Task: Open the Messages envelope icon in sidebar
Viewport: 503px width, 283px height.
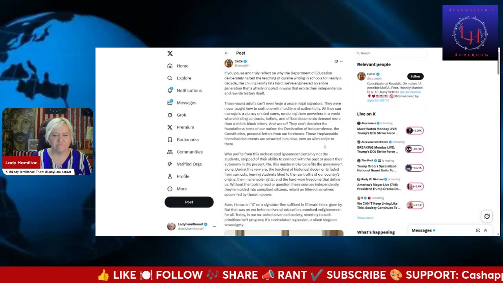Action: 170,103
